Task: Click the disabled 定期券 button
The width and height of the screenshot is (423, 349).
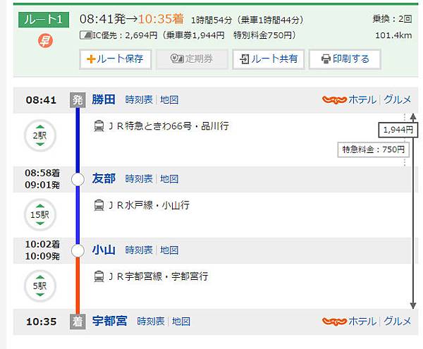Action: 192,59
